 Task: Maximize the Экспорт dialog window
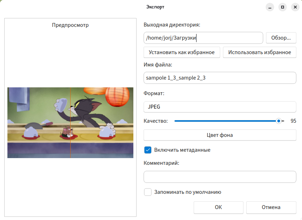[x=283, y=7]
